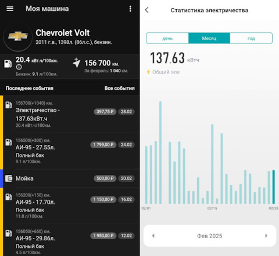Select the highlighted 02/28 chart bar
The image size is (279, 256).
274,187
